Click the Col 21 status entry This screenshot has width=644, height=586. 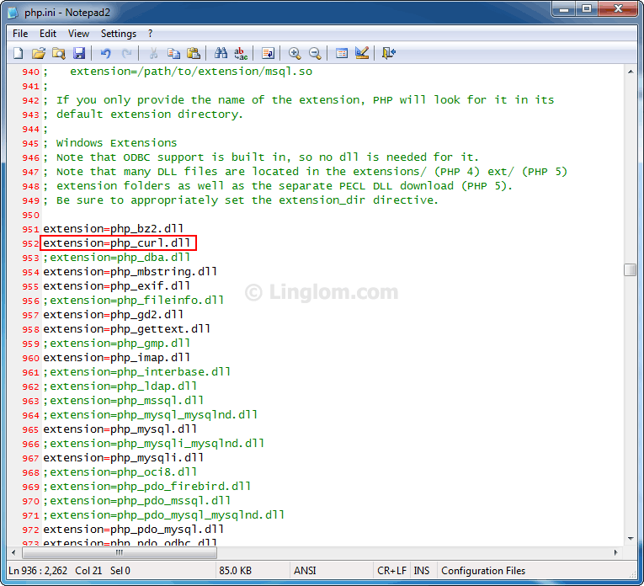[x=88, y=571]
